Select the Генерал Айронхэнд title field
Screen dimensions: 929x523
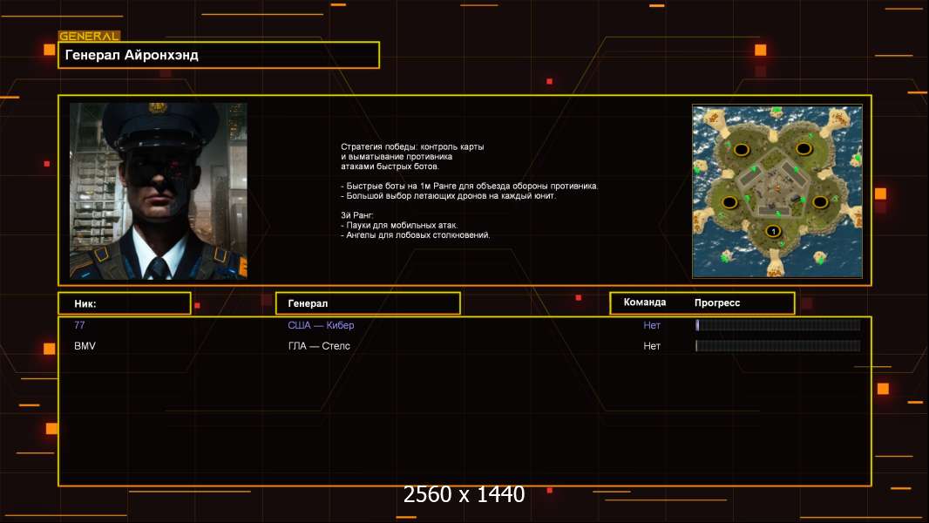coord(219,55)
